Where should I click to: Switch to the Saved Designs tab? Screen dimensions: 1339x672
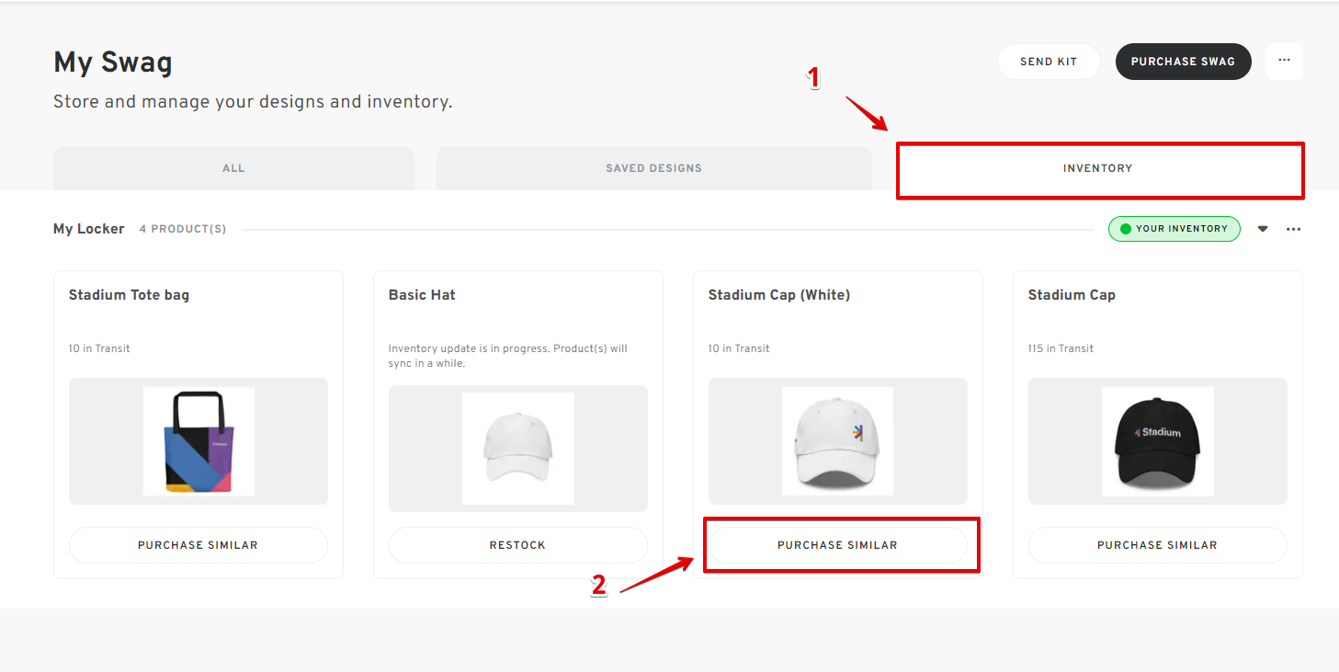[x=653, y=167]
